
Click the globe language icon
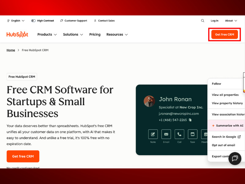point(8,21)
